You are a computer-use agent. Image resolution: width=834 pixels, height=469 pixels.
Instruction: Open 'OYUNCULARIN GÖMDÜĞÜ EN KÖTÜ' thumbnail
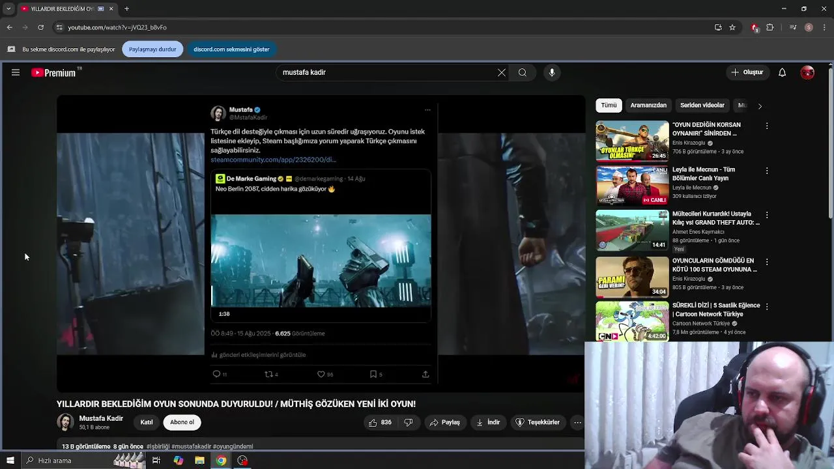click(x=632, y=277)
